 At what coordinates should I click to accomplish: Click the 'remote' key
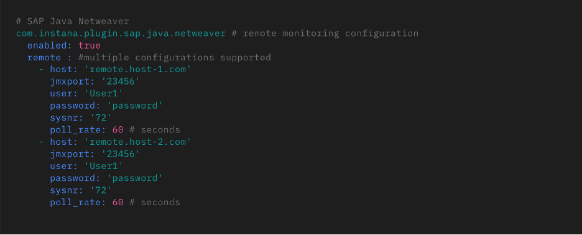(44, 58)
